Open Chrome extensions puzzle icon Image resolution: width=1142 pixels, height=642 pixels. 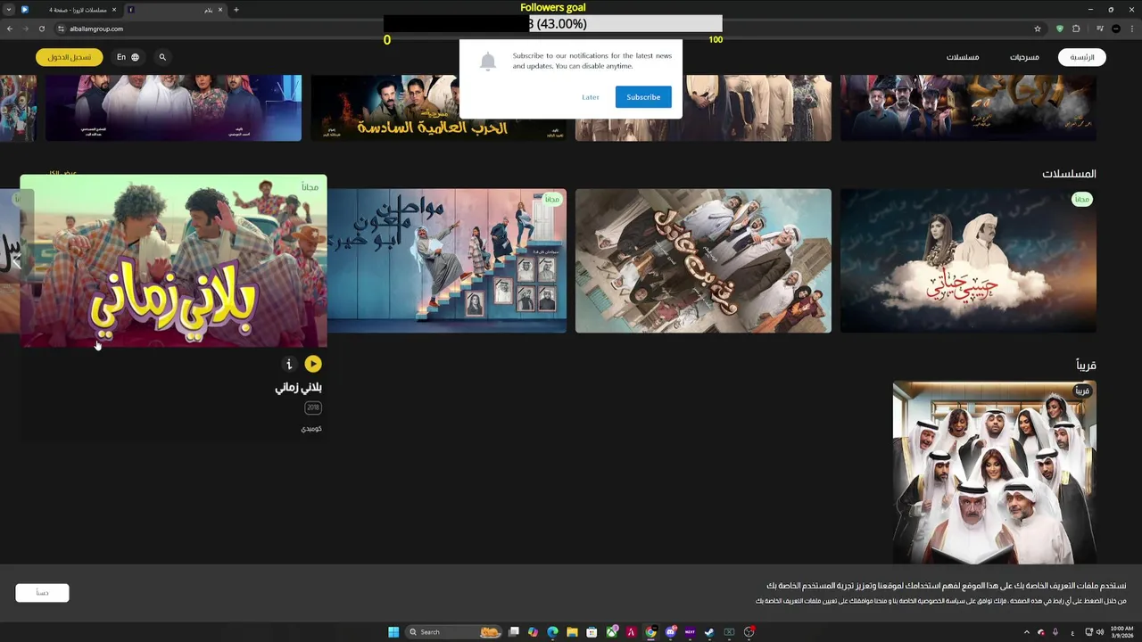point(1076,29)
